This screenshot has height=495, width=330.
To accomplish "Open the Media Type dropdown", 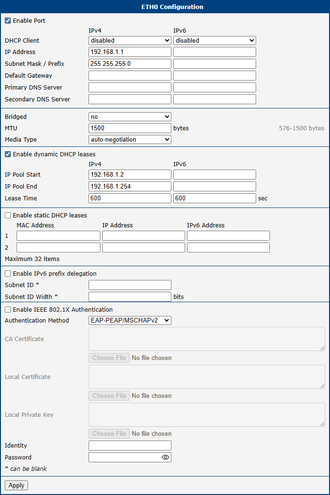I will click(x=130, y=140).
